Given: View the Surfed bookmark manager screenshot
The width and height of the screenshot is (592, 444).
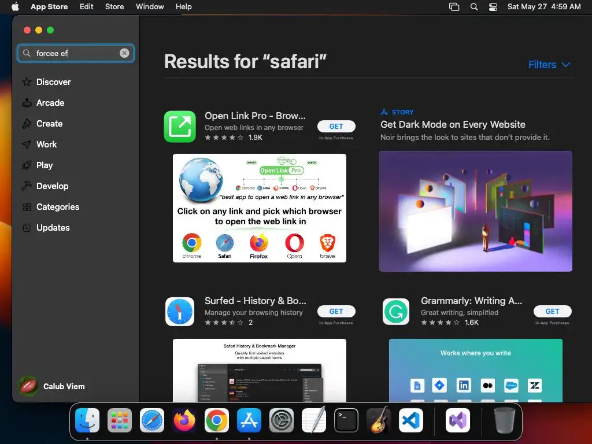Looking at the screenshot, I should 260,371.
